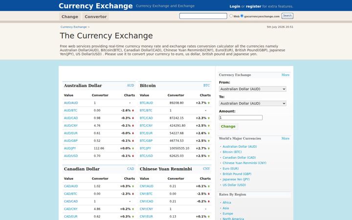Open British Pound (GBP) sidebar link
Screen dimensions: 352x220
(x=237, y=174)
